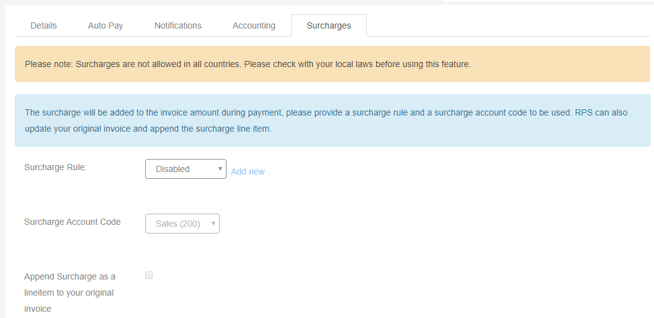Click the Disabled text in rule selector

tap(172, 169)
